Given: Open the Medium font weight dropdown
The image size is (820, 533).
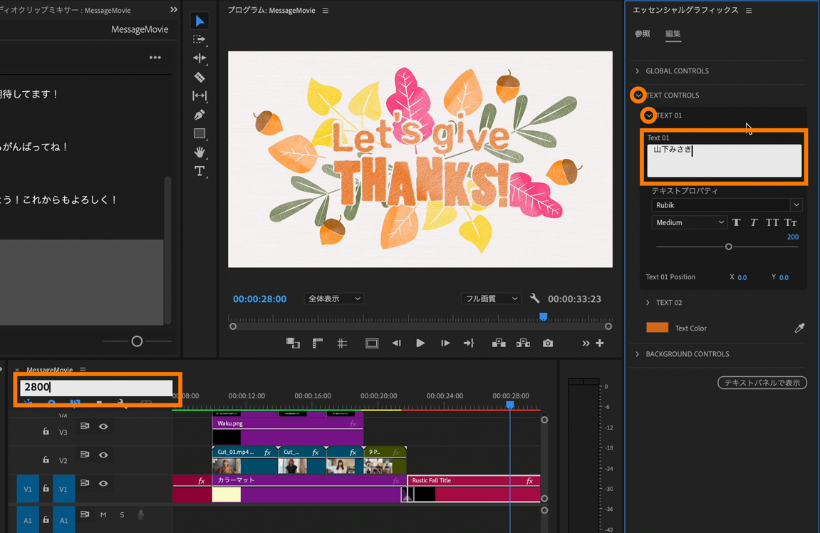Looking at the screenshot, I should 689,222.
